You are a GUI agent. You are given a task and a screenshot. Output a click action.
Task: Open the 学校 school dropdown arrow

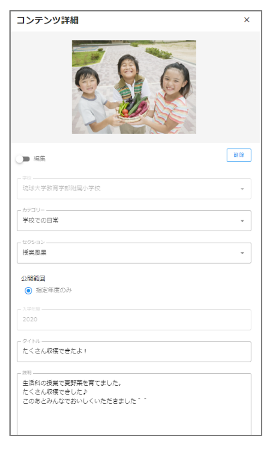coord(242,189)
